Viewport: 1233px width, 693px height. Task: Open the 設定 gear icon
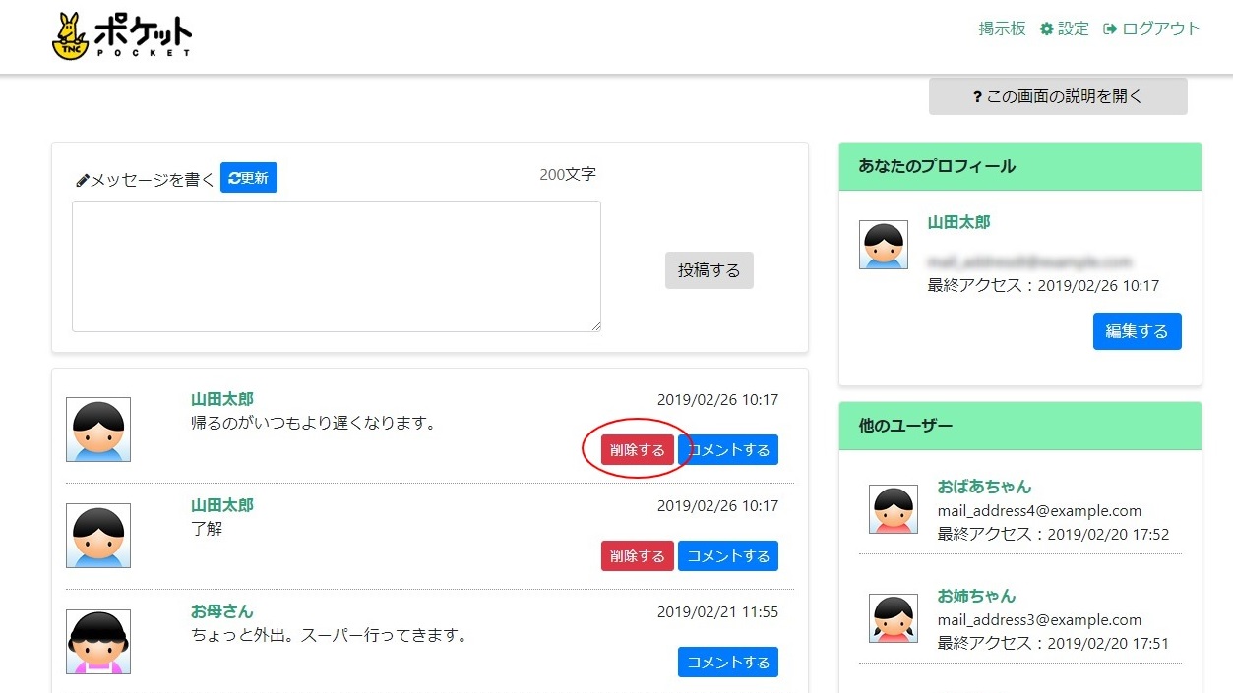pyautogui.click(x=1045, y=29)
